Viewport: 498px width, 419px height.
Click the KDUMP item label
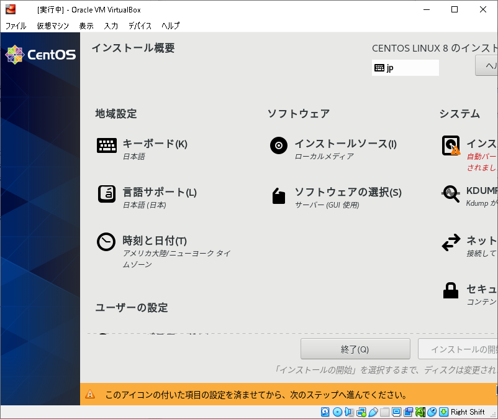coord(482,191)
